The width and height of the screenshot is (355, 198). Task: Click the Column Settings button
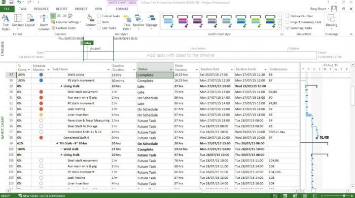click(66, 22)
